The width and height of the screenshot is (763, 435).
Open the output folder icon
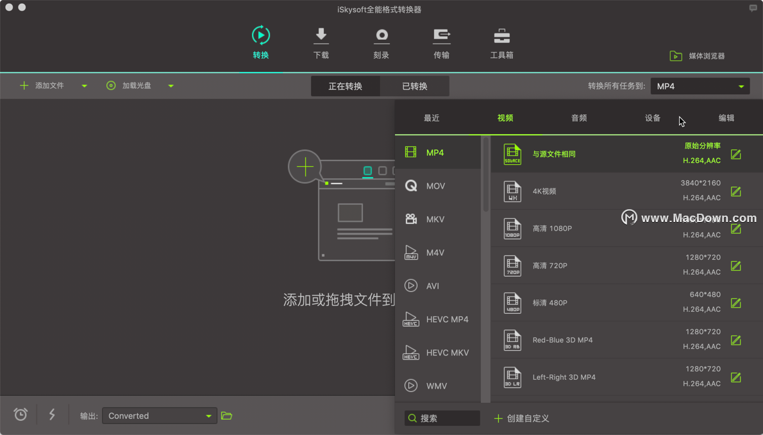click(x=227, y=416)
